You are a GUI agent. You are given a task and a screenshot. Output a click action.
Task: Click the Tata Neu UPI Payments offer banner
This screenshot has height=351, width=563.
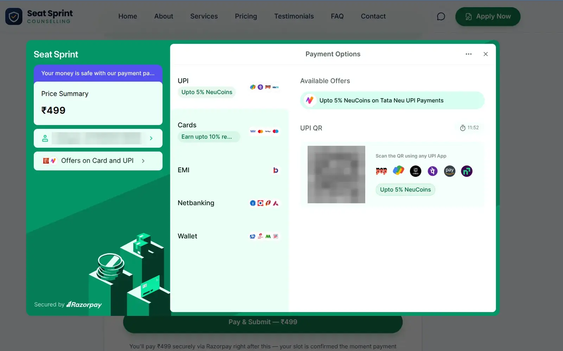pos(392,100)
